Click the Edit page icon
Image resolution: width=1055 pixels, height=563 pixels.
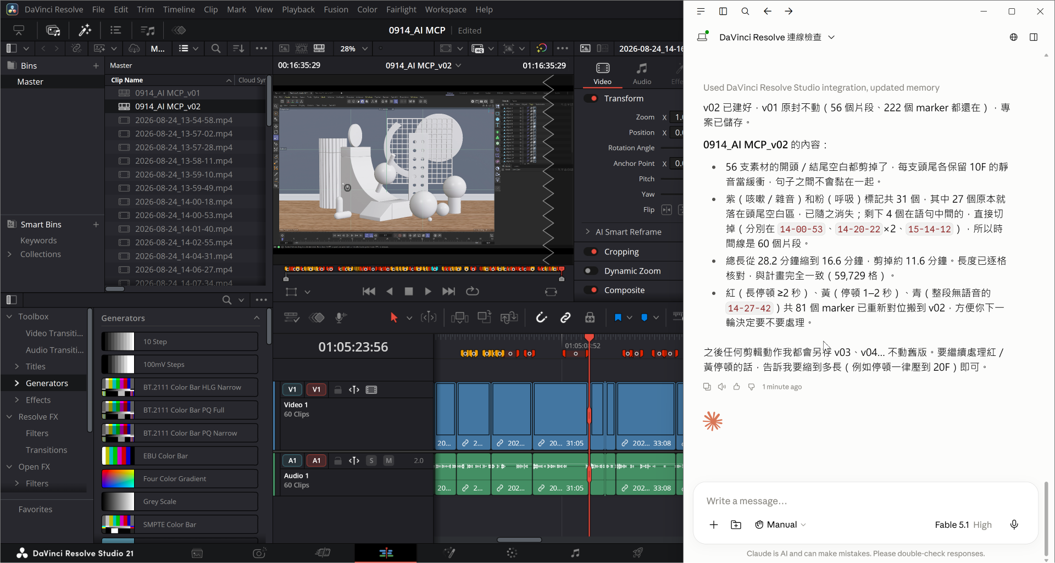pyautogui.click(x=386, y=553)
